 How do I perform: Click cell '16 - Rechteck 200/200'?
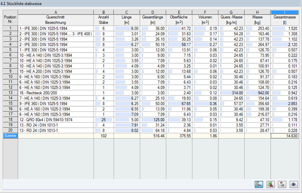coord(56,93)
